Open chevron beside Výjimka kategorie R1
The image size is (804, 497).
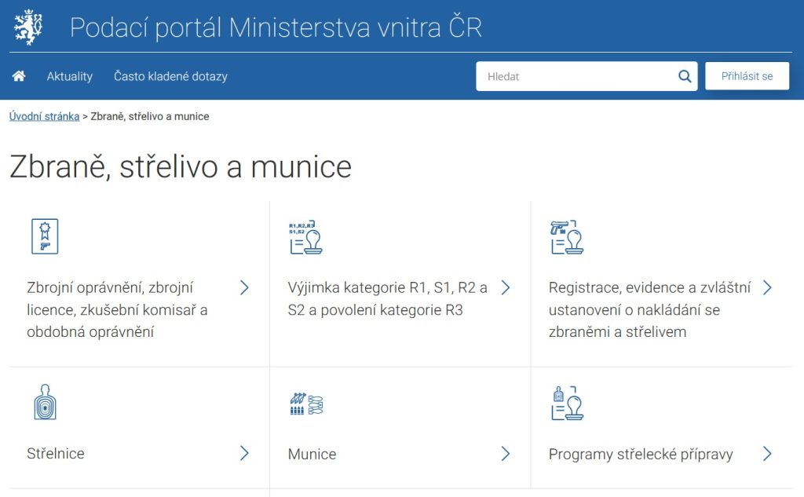pyautogui.click(x=506, y=287)
